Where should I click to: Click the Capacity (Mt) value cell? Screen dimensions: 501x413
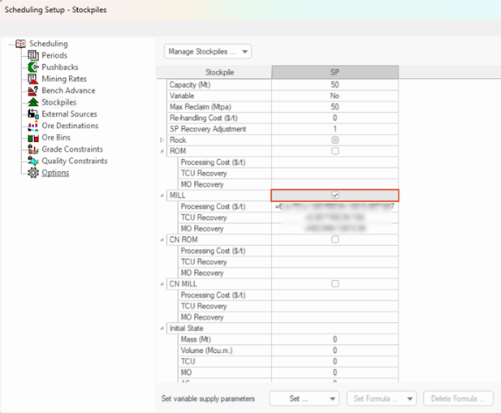335,85
